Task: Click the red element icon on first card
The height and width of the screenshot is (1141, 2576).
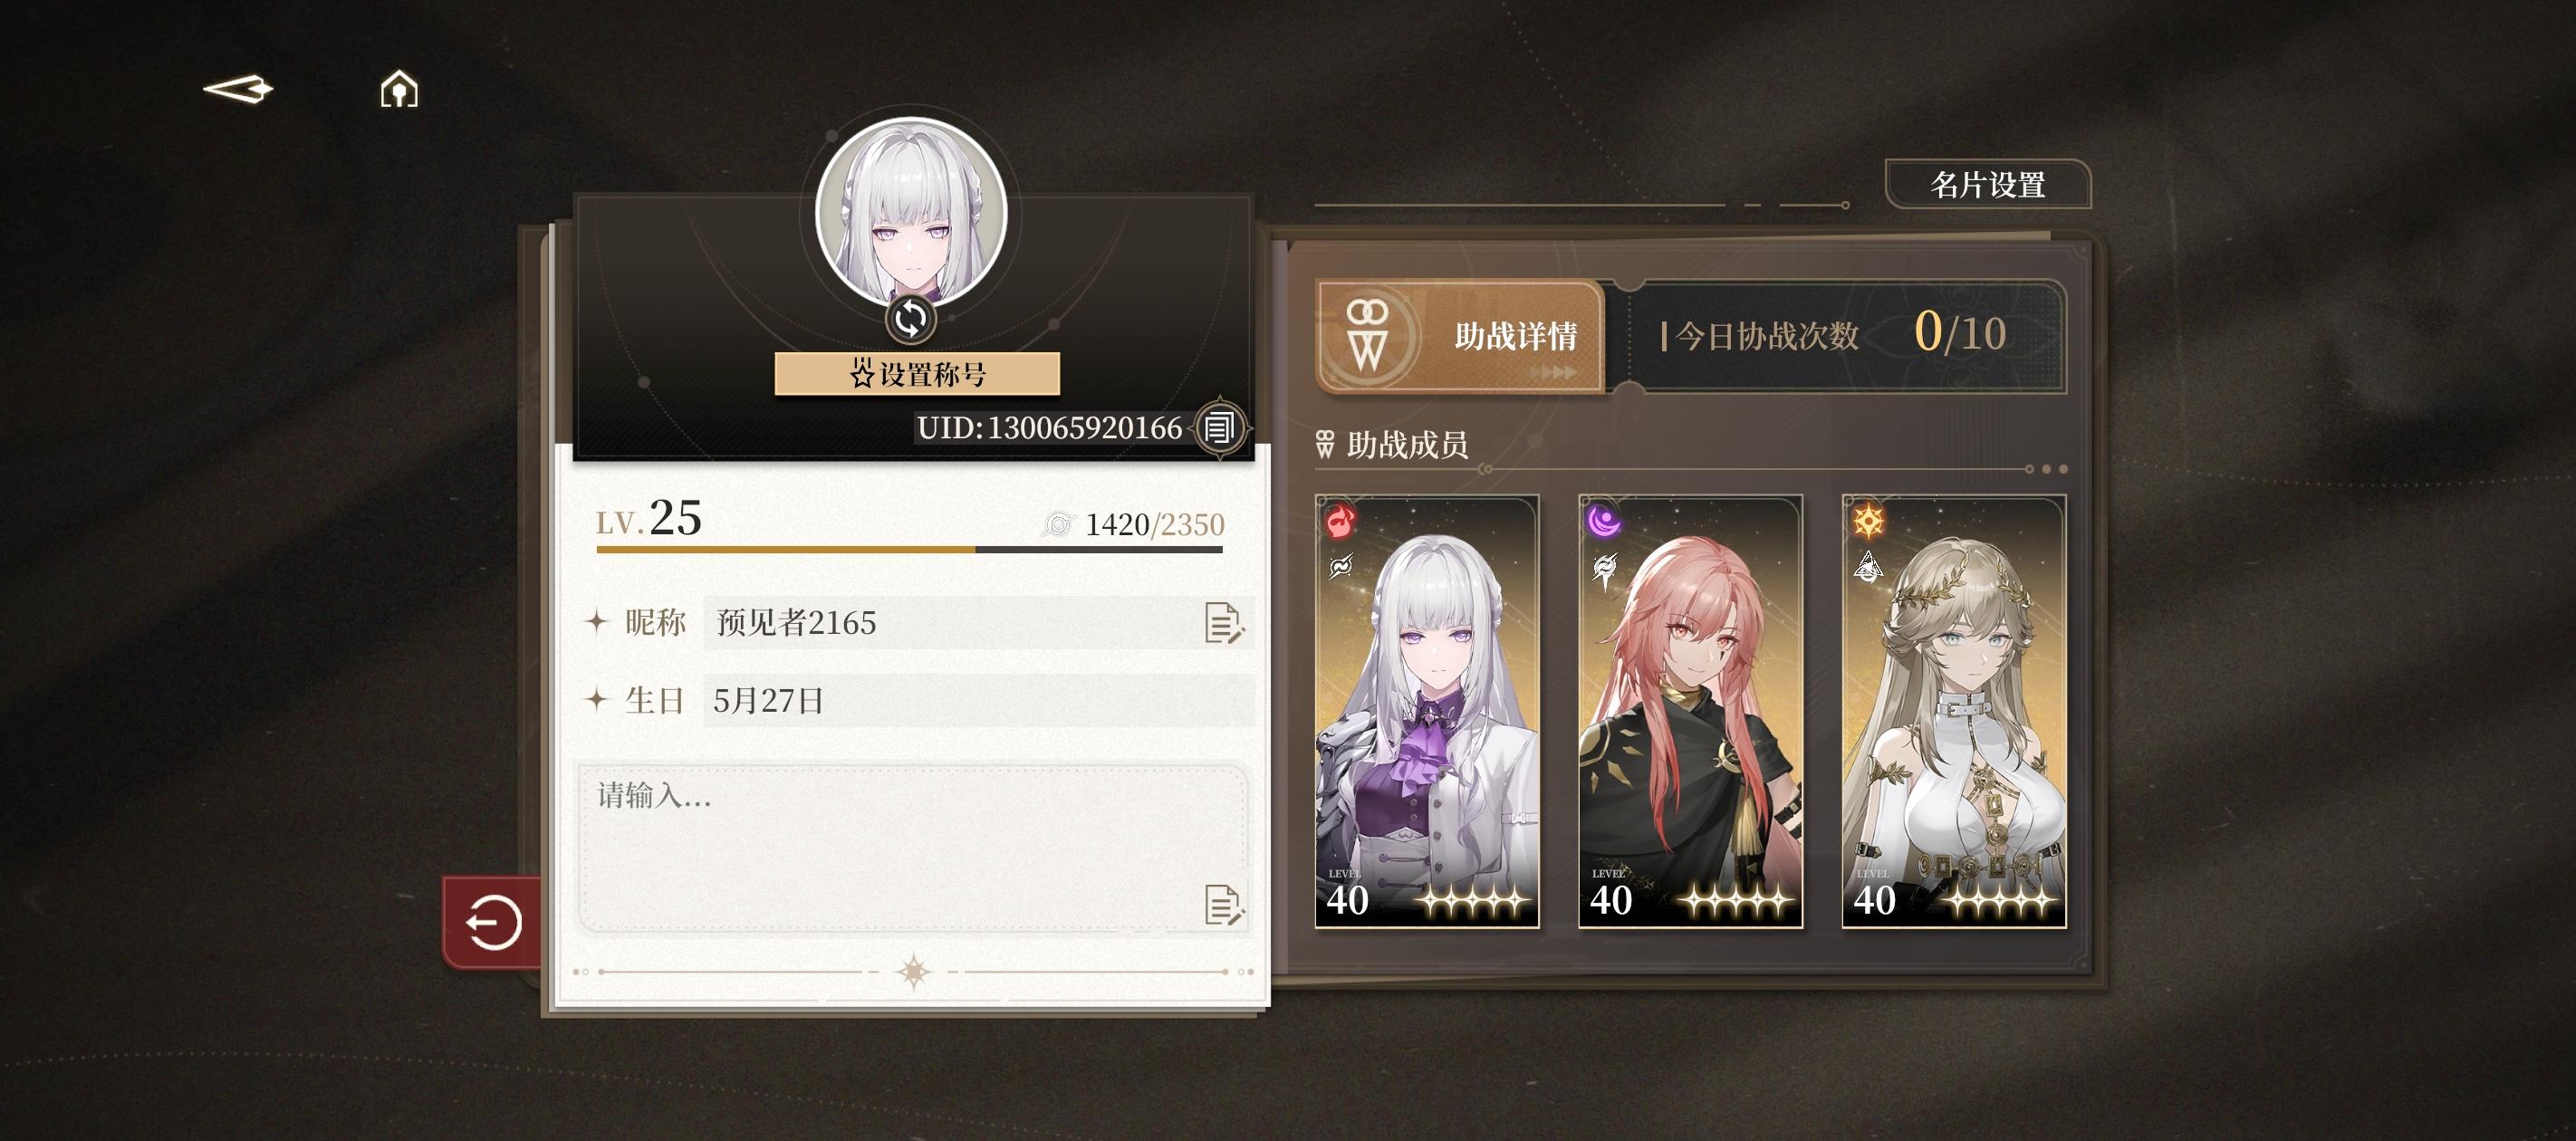Action: [1341, 521]
